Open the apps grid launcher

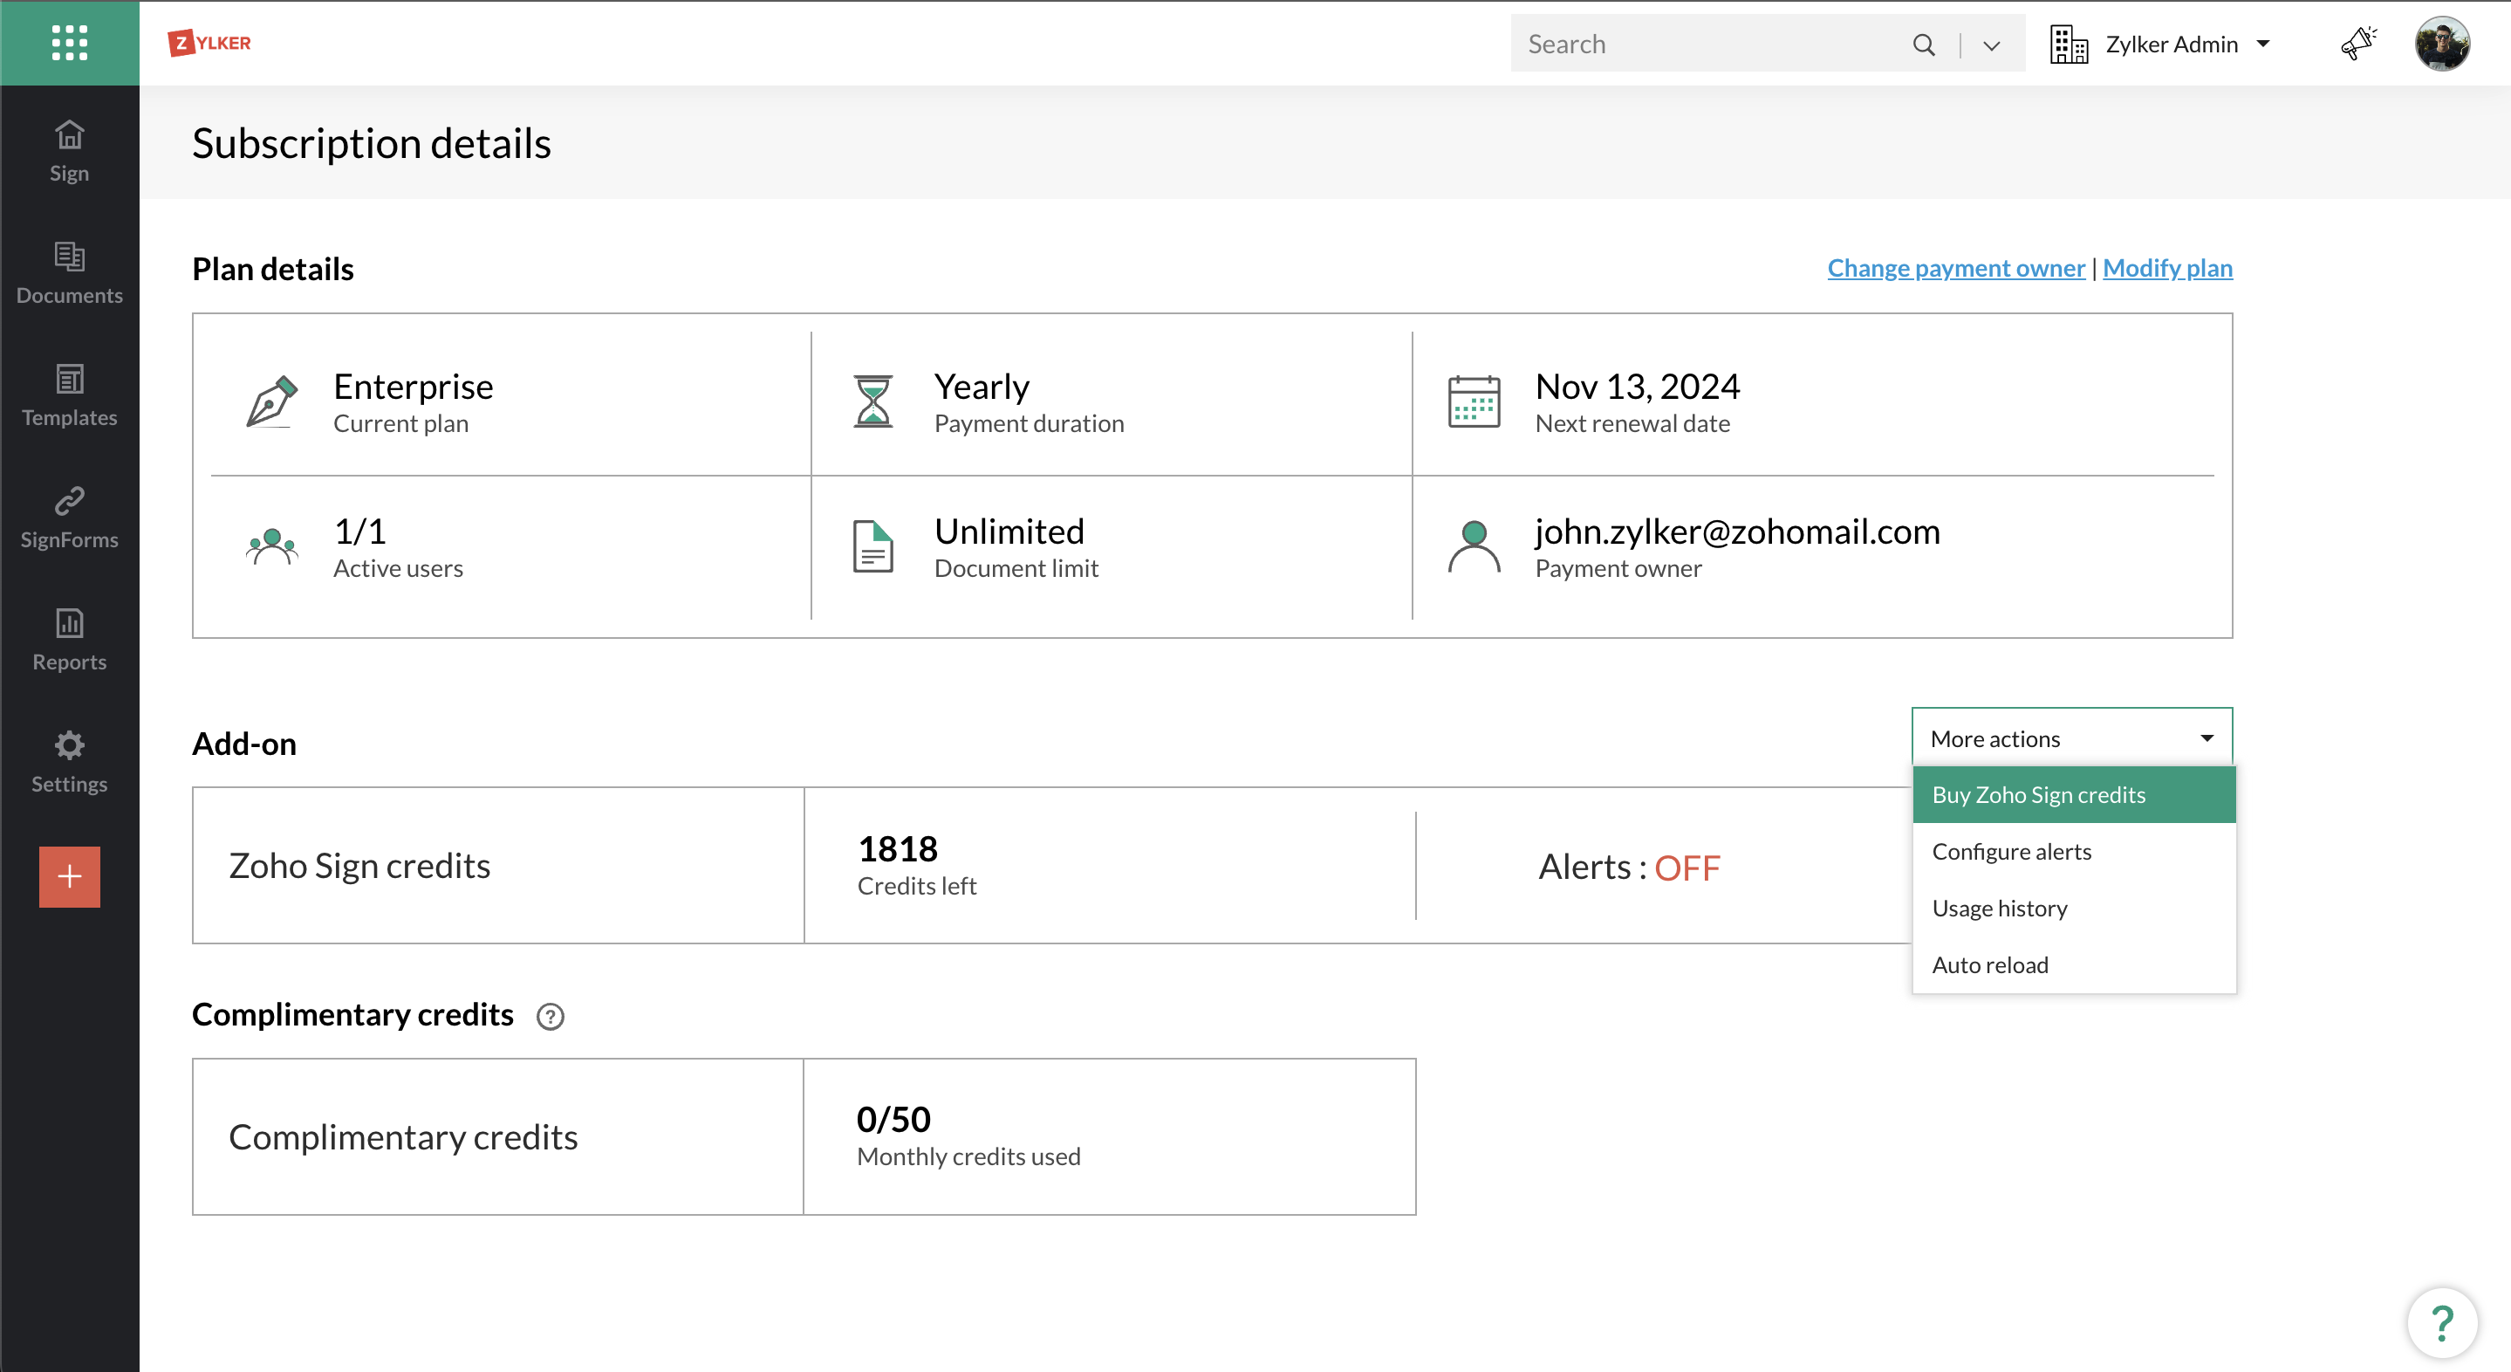coord(69,43)
